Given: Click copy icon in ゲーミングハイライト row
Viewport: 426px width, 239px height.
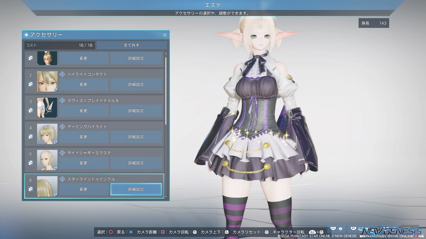Looking at the screenshot, I should point(31,137).
